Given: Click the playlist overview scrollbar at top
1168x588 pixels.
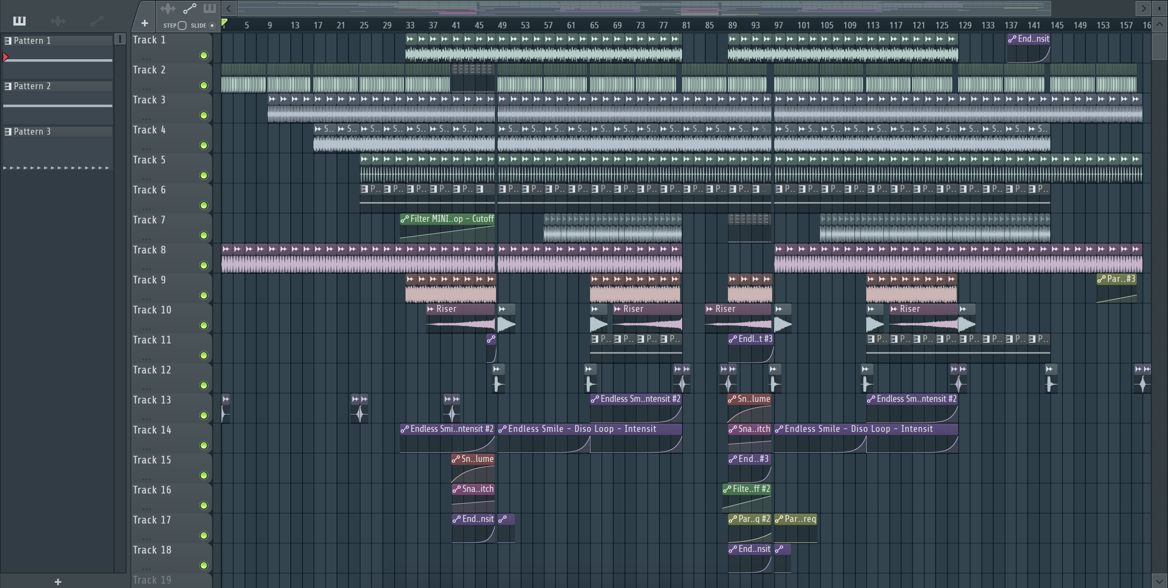Looking at the screenshot, I should 644,8.
